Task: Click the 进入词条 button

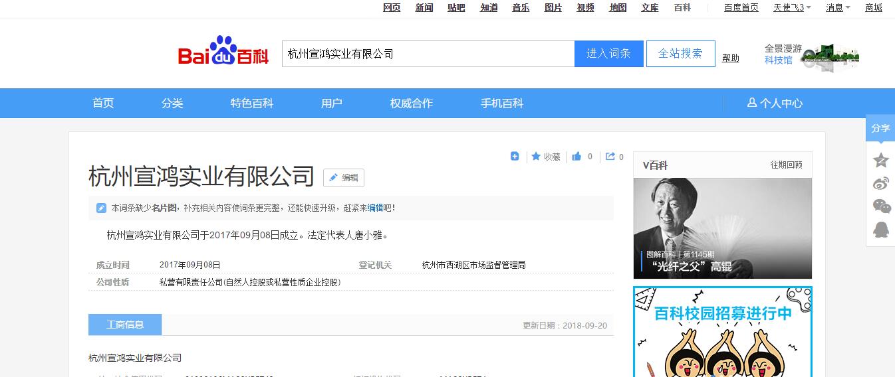Action: 608,54
